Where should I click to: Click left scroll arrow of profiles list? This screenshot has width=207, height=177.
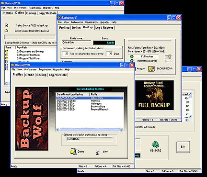[57, 130]
